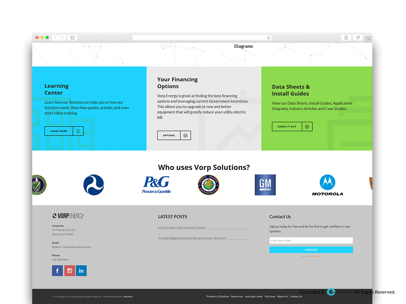This screenshot has height=304, width=406.
Task: Click the Motorola logo
Action: 327,185
